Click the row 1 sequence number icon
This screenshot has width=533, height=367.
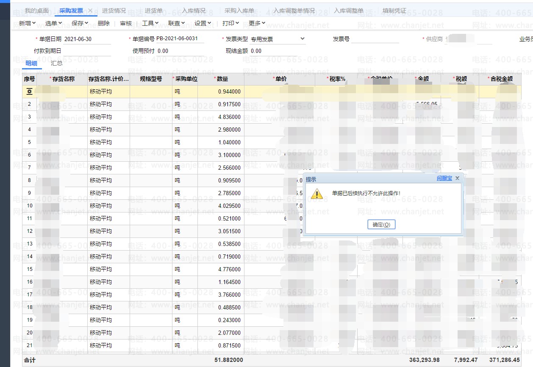click(x=29, y=91)
